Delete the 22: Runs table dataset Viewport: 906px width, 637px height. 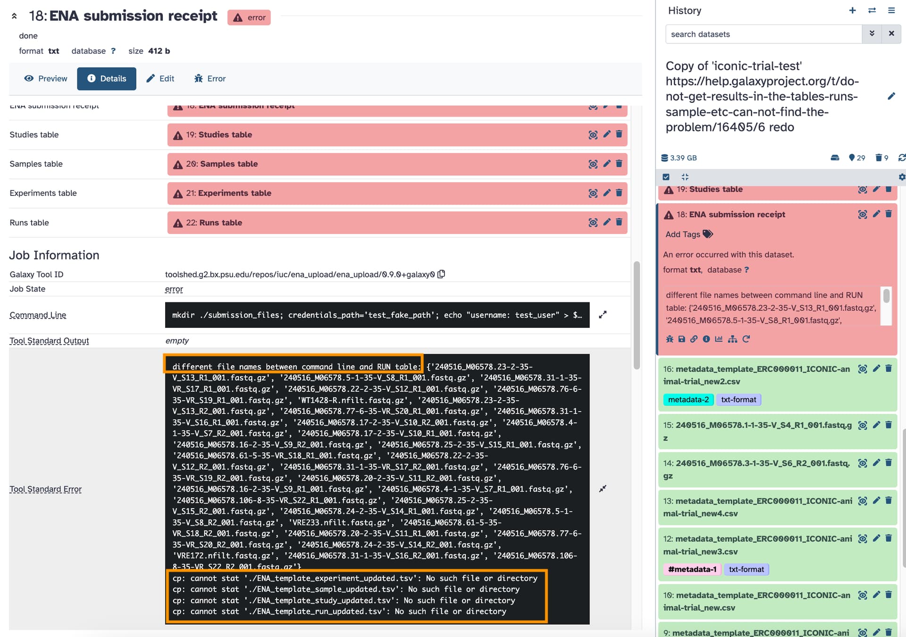point(619,222)
